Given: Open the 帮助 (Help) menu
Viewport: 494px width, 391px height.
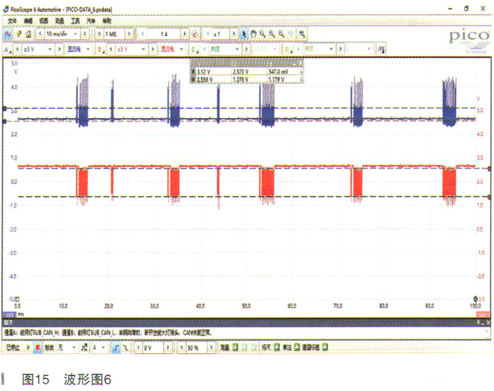Looking at the screenshot, I should point(107,21).
